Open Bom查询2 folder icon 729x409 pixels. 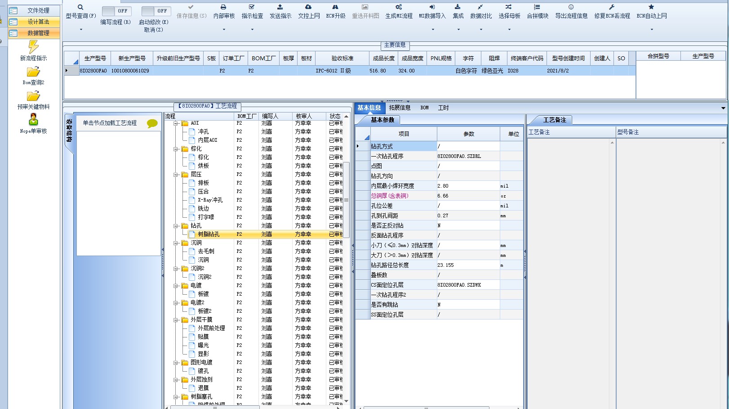tap(33, 72)
